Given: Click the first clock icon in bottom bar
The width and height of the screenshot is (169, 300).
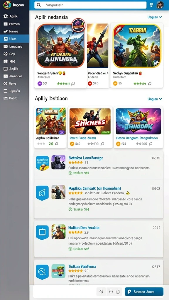Looking at the screenshot, I should 101,292.
